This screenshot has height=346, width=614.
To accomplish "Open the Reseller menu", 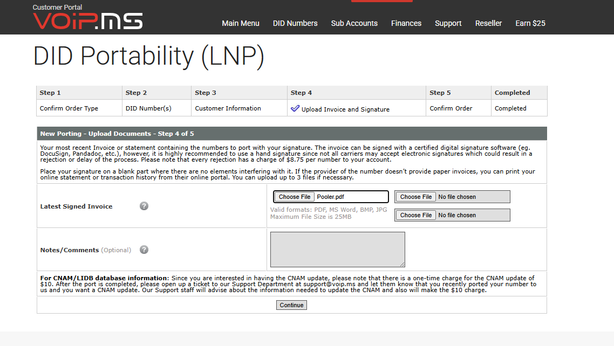I will (x=488, y=24).
